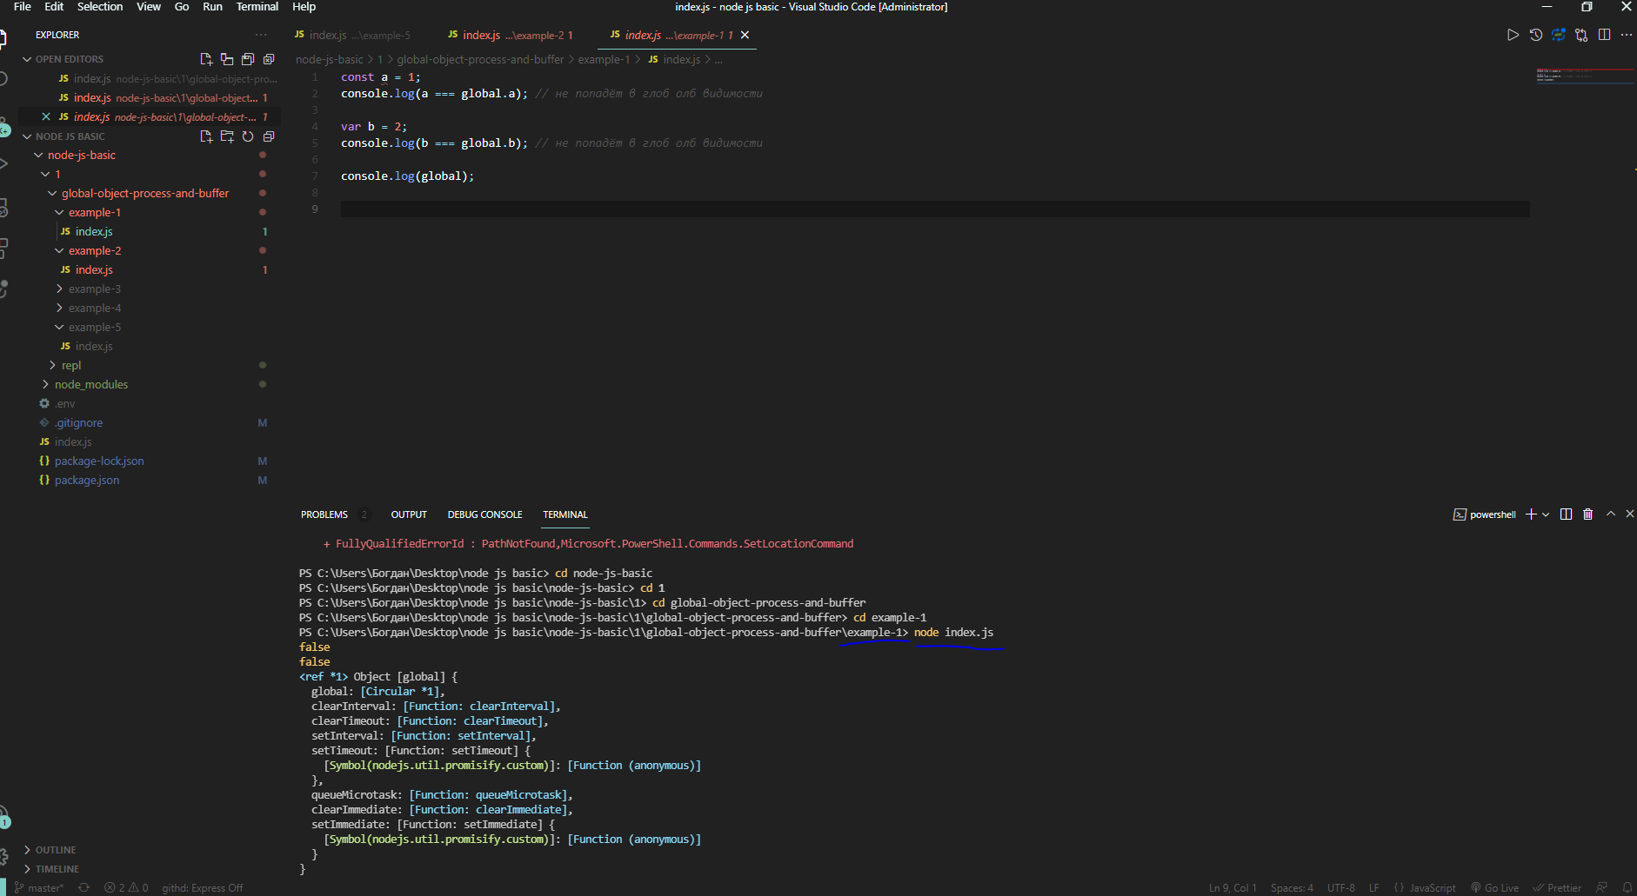Synchronize changes icon in status bar
The image size is (1637, 896).
(x=84, y=888)
